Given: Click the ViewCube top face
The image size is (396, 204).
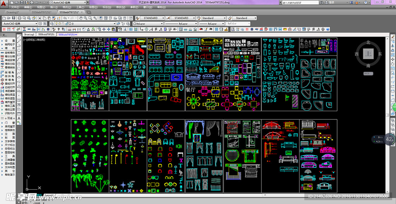Looking at the screenshot, I should (369, 54).
